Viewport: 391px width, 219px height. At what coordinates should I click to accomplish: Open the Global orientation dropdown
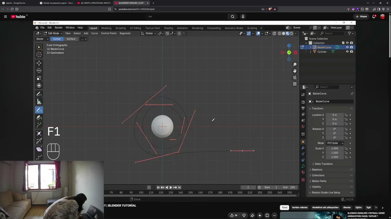click(x=148, y=33)
